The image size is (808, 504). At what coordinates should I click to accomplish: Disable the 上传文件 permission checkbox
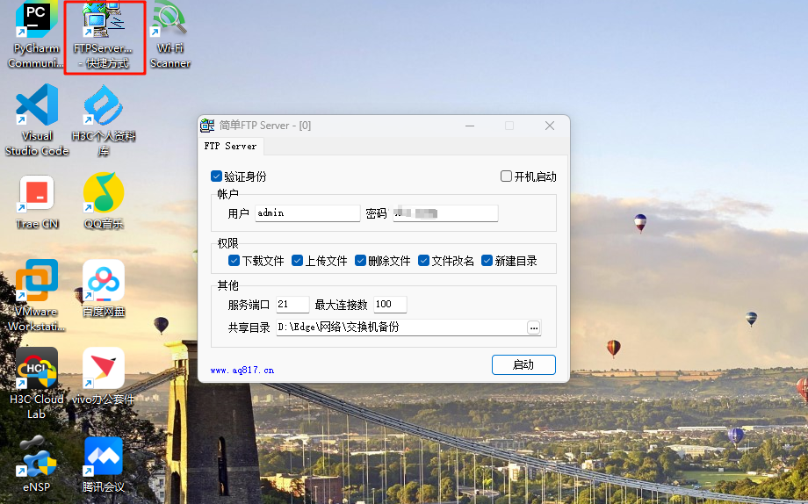pos(297,261)
